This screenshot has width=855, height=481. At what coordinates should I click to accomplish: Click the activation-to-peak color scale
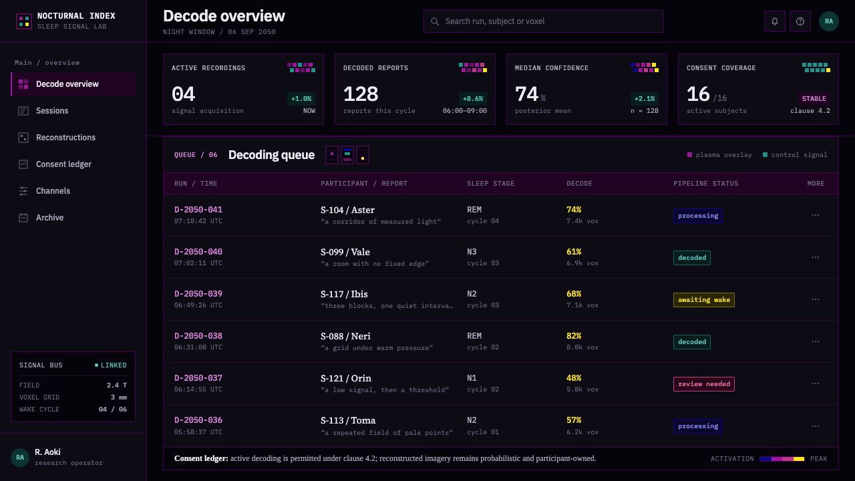(x=782, y=459)
